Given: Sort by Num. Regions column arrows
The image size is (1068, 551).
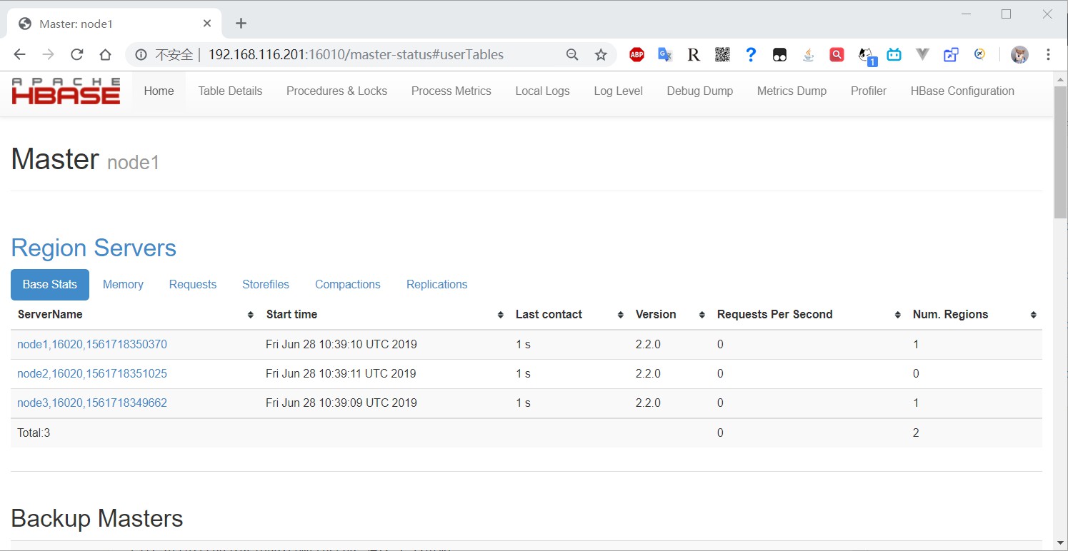Looking at the screenshot, I should pos(1033,315).
